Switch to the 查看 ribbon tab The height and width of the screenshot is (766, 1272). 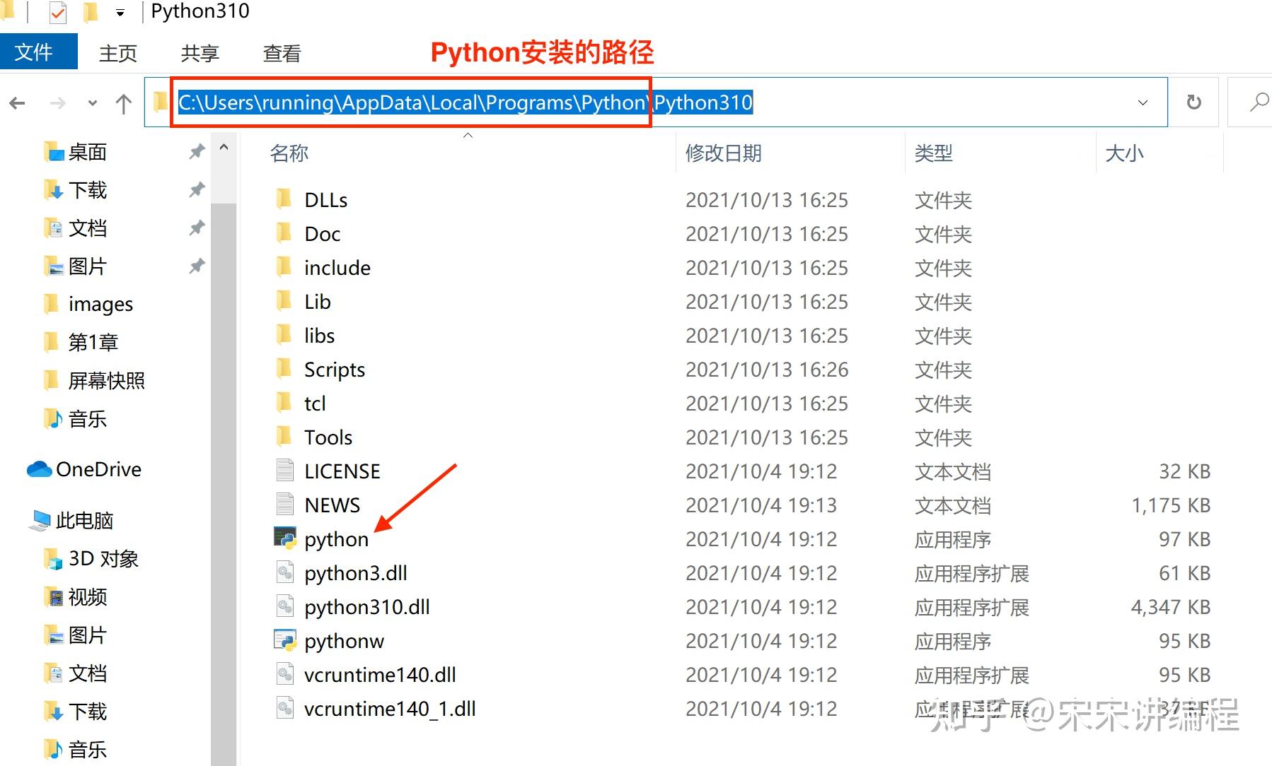tap(282, 52)
